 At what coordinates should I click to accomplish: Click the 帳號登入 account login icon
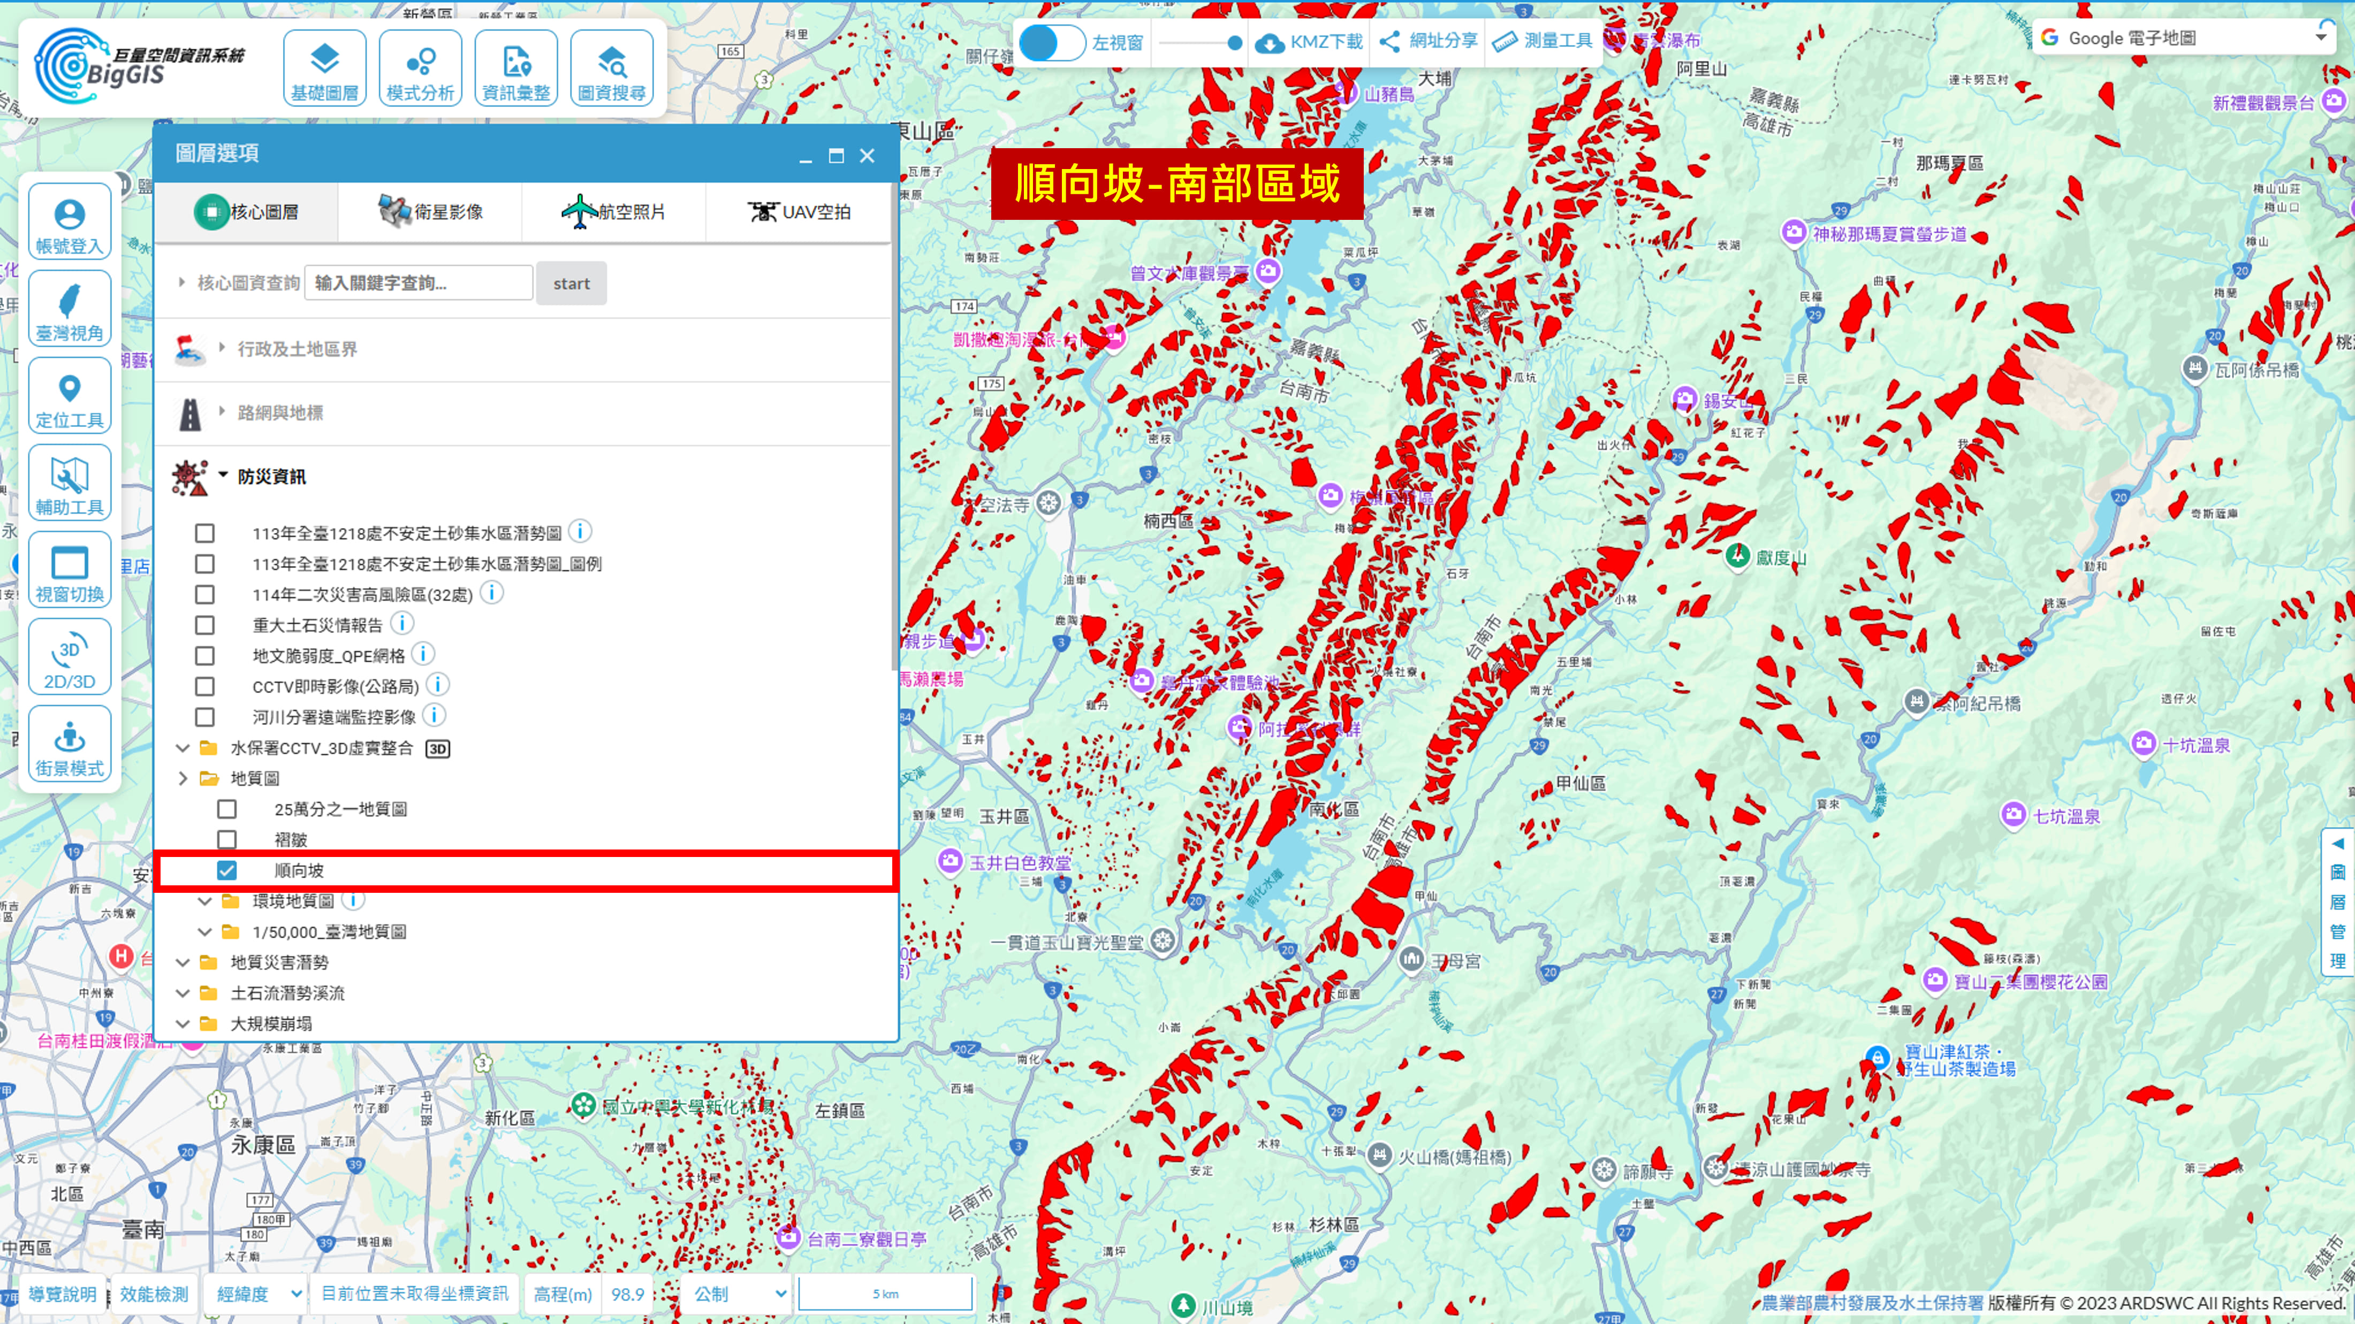click(70, 222)
